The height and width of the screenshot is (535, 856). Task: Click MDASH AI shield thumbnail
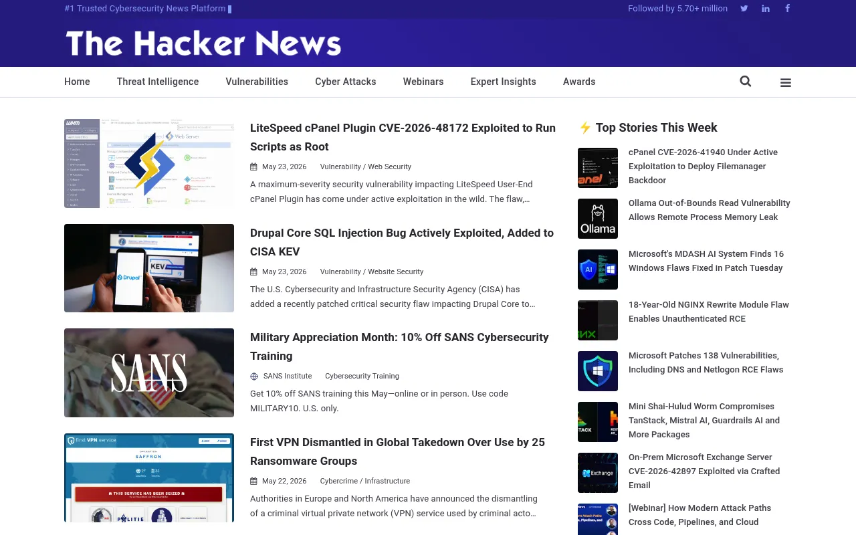[598, 270]
